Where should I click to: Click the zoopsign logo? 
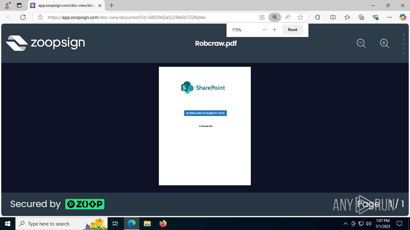click(x=45, y=43)
